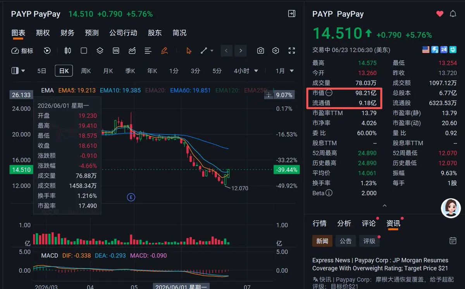Activate the orange drawing pencil tool
Image resolution: width=465 pixels, height=289 pixels.
[164, 51]
